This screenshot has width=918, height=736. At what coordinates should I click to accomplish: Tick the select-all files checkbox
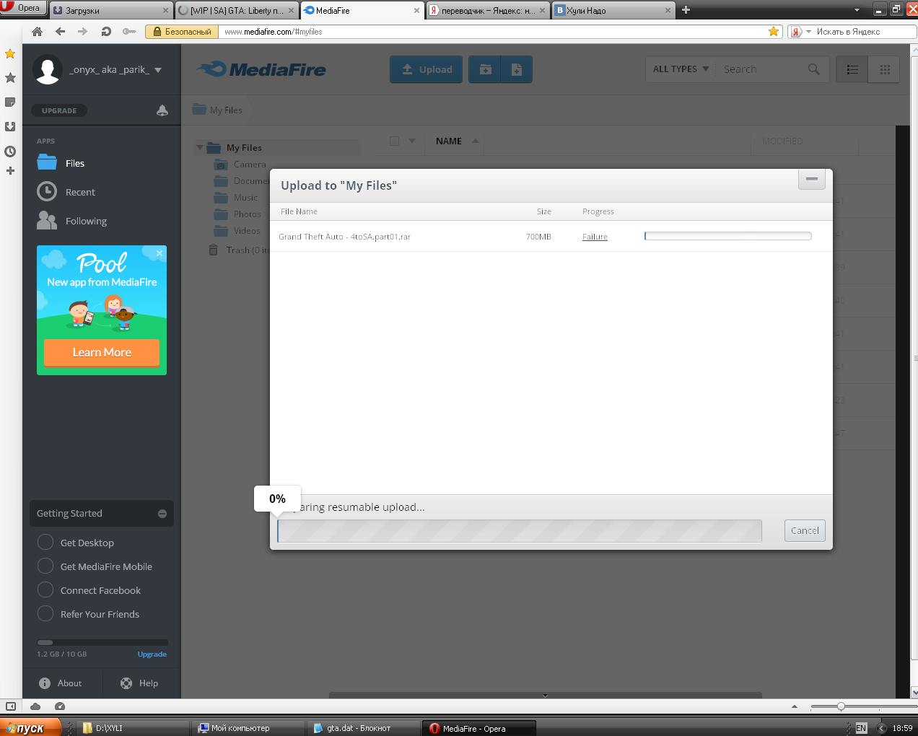(394, 141)
